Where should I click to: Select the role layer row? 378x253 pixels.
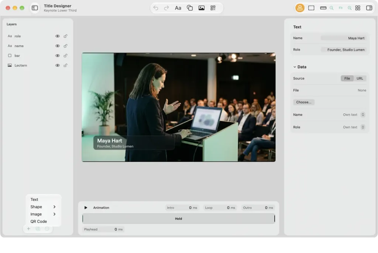[38, 36]
